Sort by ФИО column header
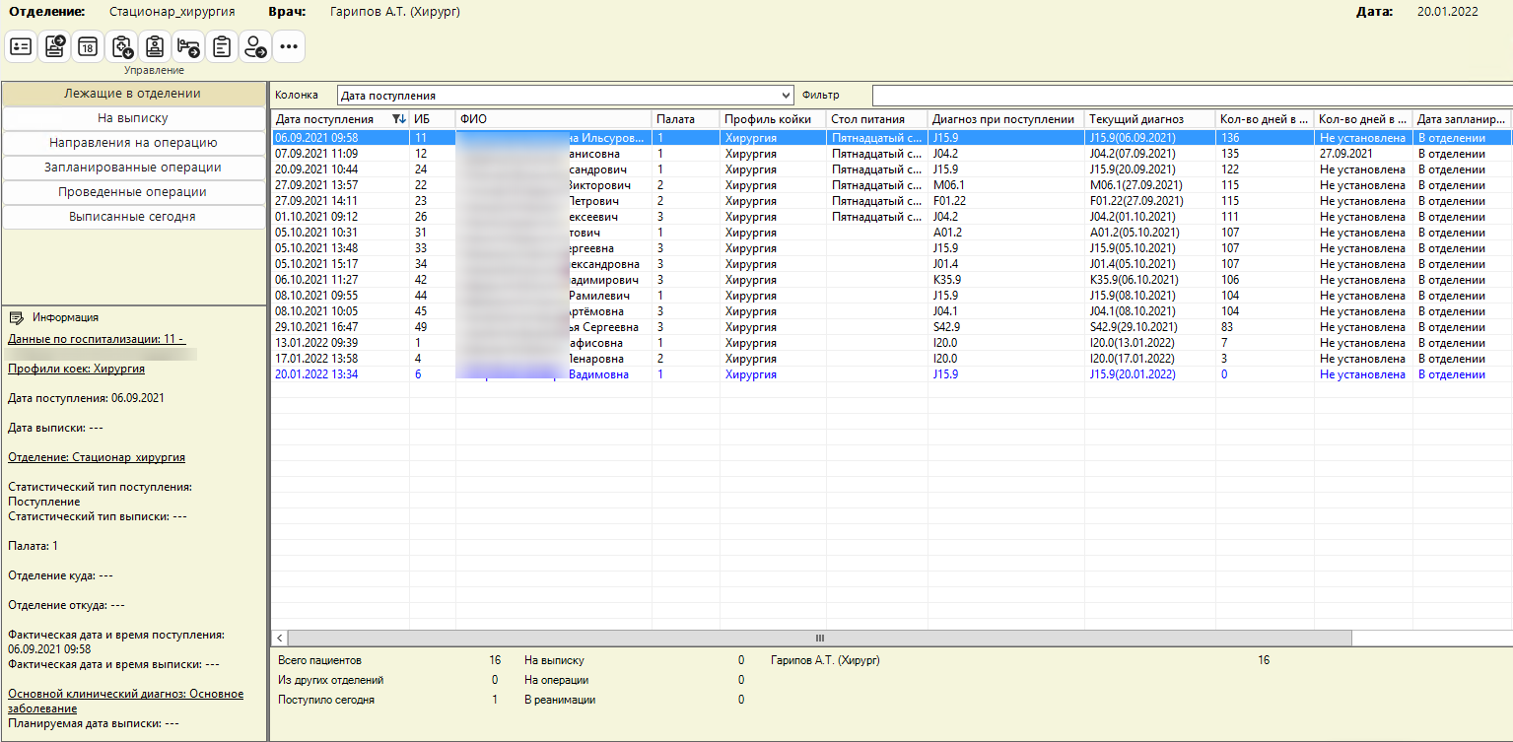 coord(553,119)
